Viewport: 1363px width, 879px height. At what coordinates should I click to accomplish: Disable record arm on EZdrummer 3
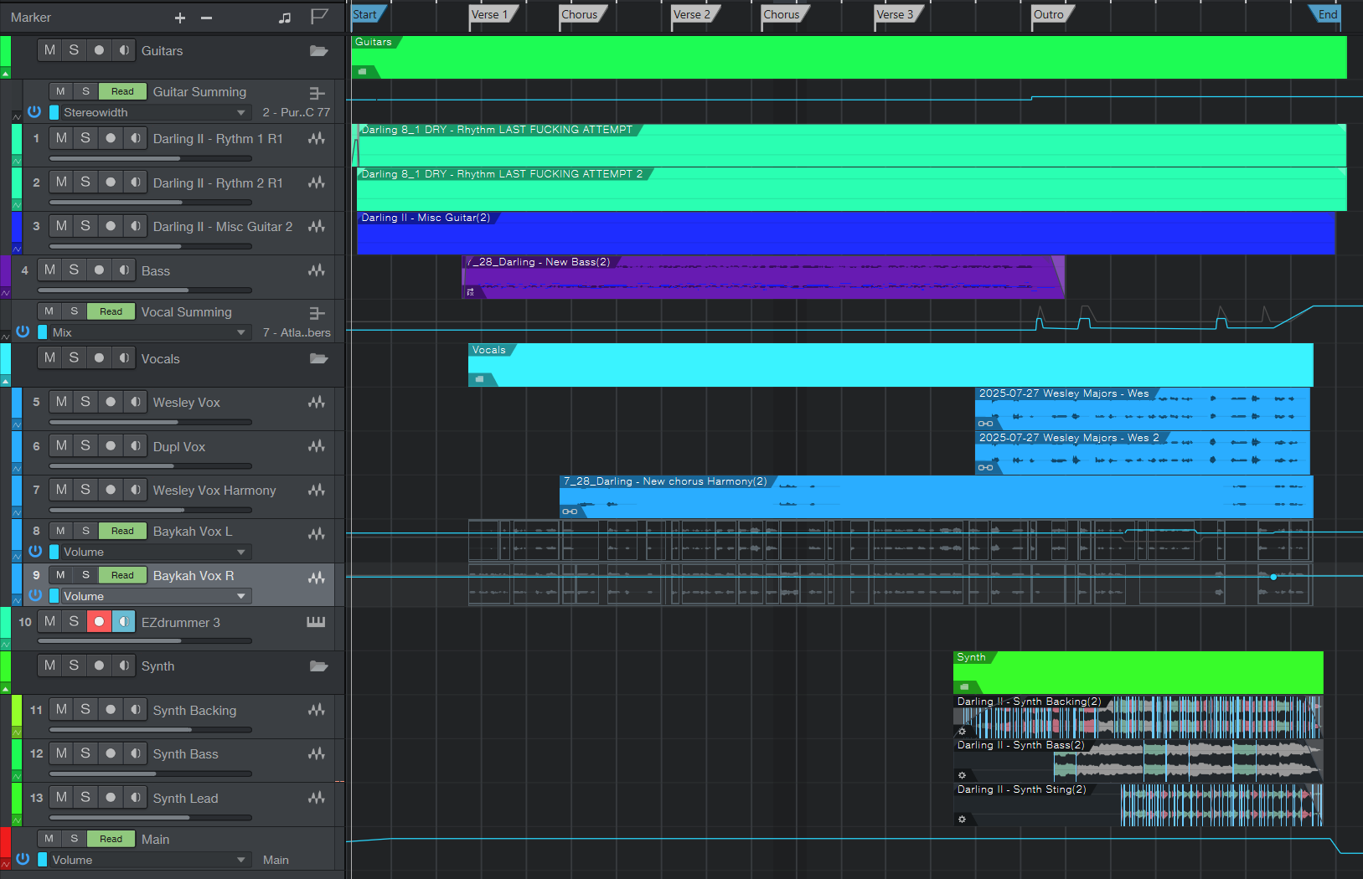(x=99, y=621)
